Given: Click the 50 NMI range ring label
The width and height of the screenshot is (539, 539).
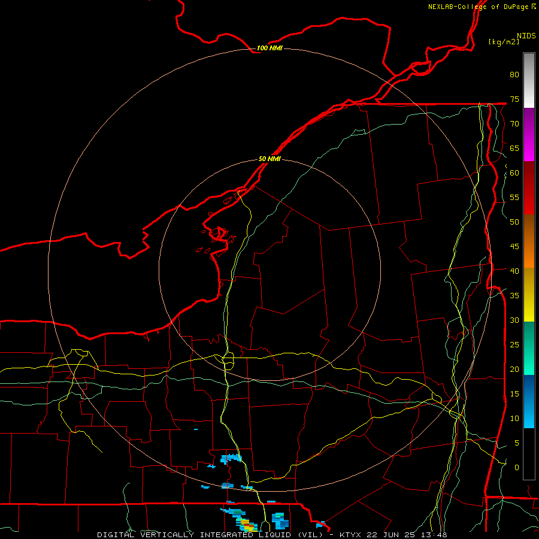Looking at the screenshot, I should point(269,159).
